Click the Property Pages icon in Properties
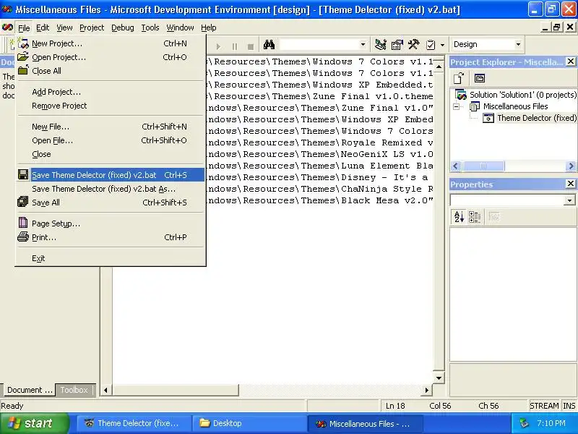Image resolution: width=578 pixels, height=434 pixels. click(494, 216)
